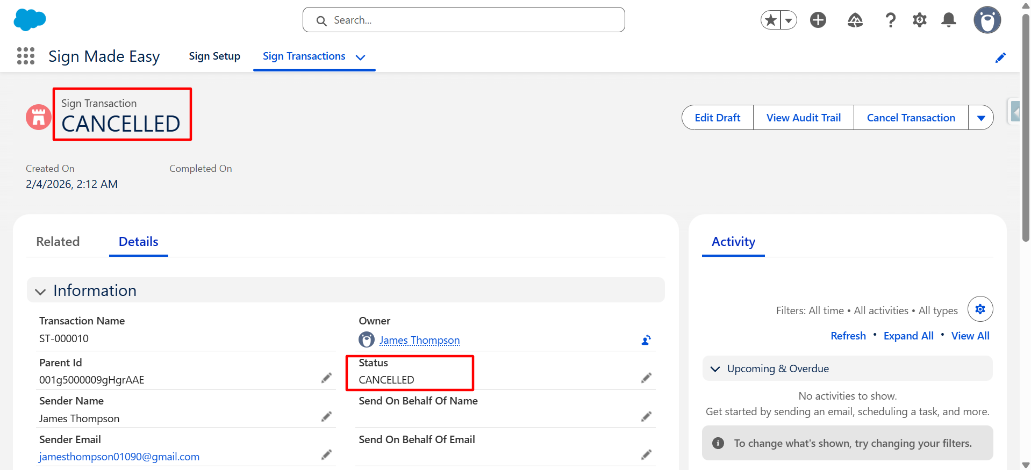Viewport: 1031px width, 470px height.
Task: Click inside the global Search field
Action: click(463, 20)
